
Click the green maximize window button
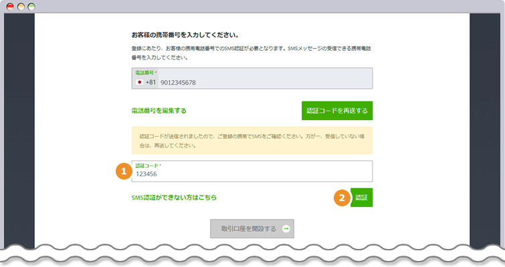tap(31, 6)
